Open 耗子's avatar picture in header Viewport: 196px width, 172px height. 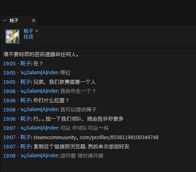pyautogui.click(x=12, y=36)
